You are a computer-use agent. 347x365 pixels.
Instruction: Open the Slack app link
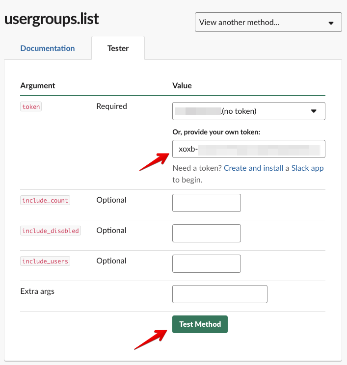click(307, 168)
